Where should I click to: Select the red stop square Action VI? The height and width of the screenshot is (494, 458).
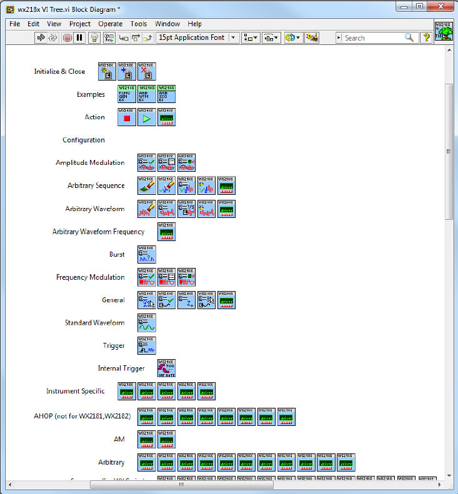(x=126, y=117)
